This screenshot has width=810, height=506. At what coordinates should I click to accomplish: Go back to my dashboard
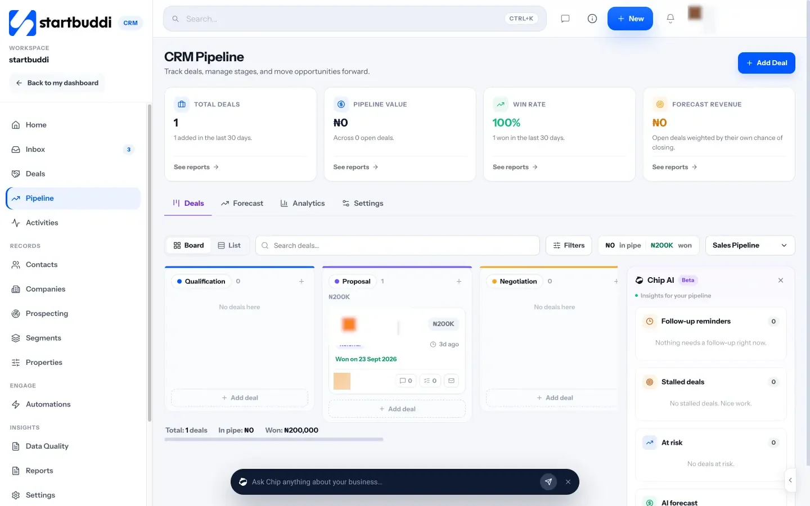click(57, 83)
